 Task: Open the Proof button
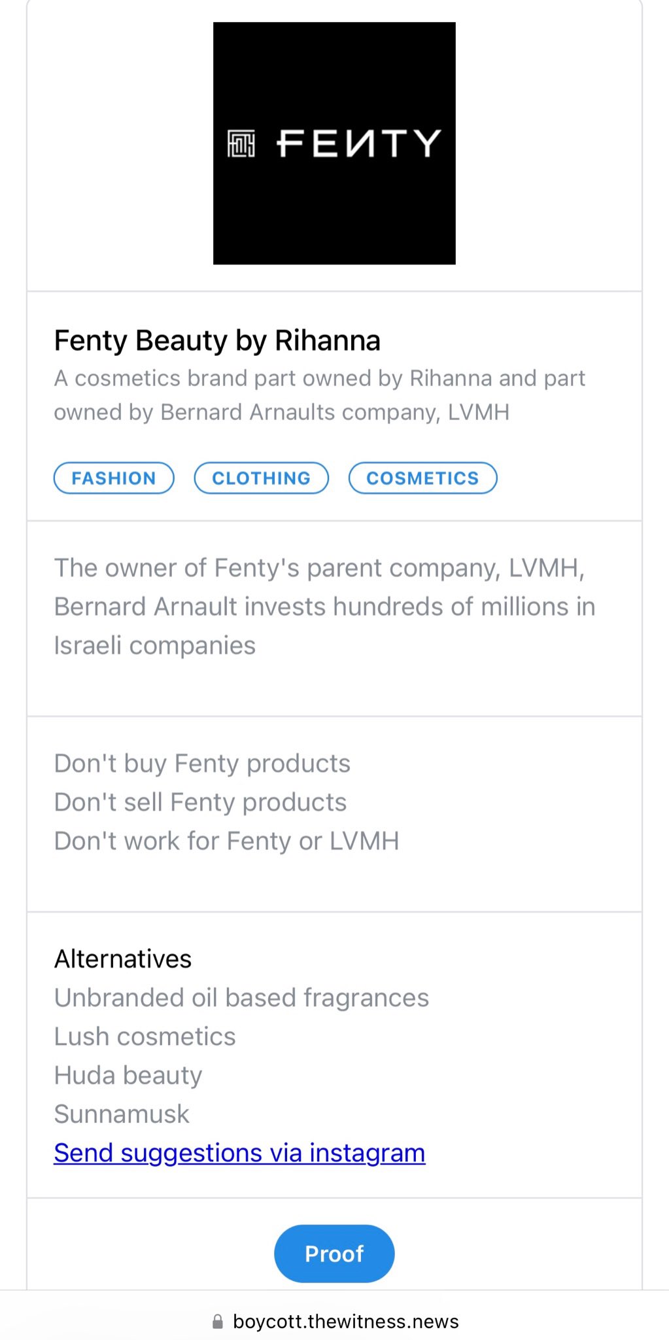[334, 1254]
